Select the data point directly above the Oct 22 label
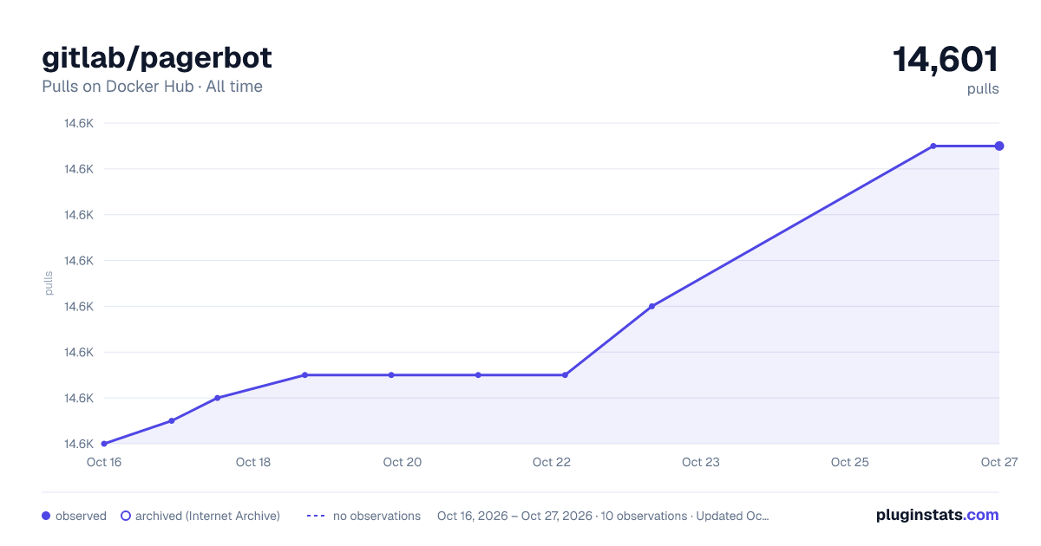The width and height of the screenshot is (1041, 546). (x=565, y=375)
